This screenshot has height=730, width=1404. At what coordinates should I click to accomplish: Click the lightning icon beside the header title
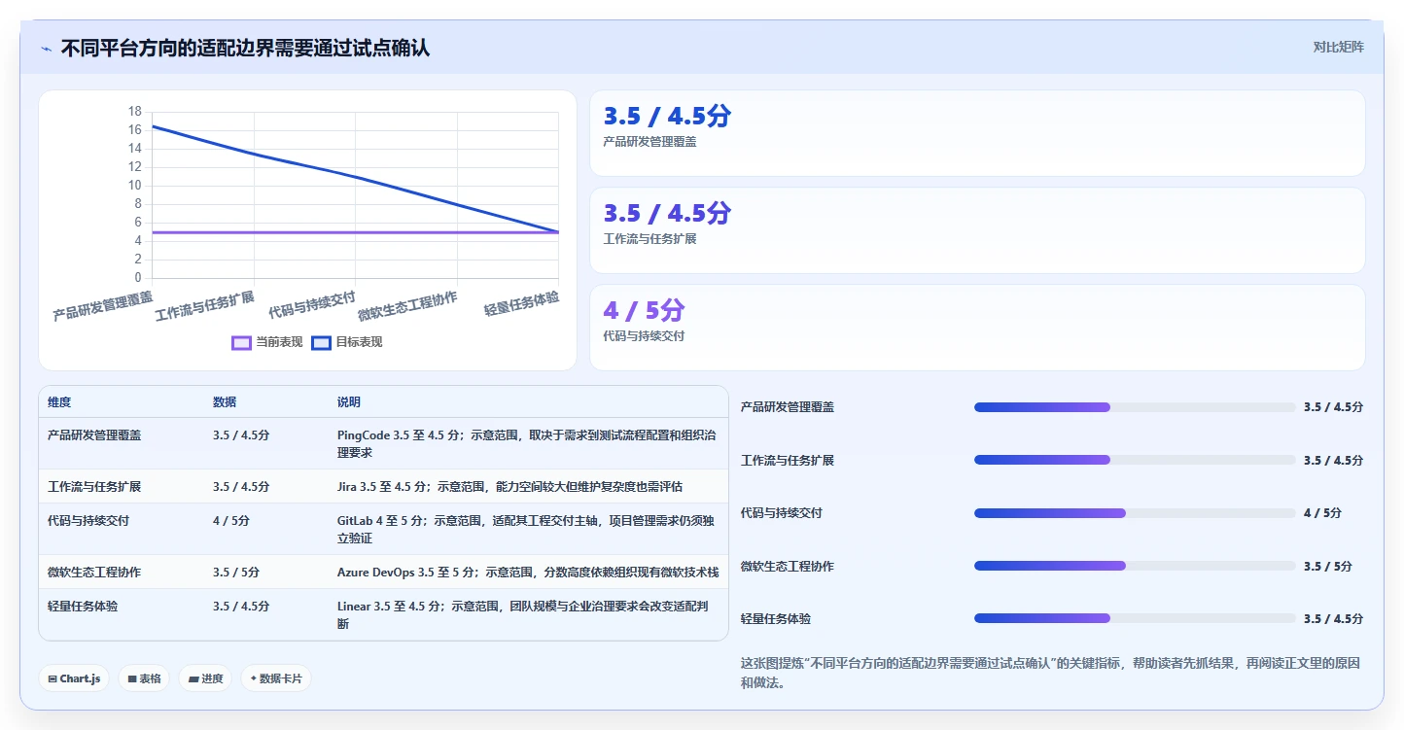pyautogui.click(x=46, y=48)
